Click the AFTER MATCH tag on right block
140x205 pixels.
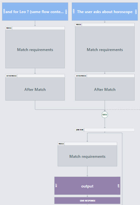(81, 76)
